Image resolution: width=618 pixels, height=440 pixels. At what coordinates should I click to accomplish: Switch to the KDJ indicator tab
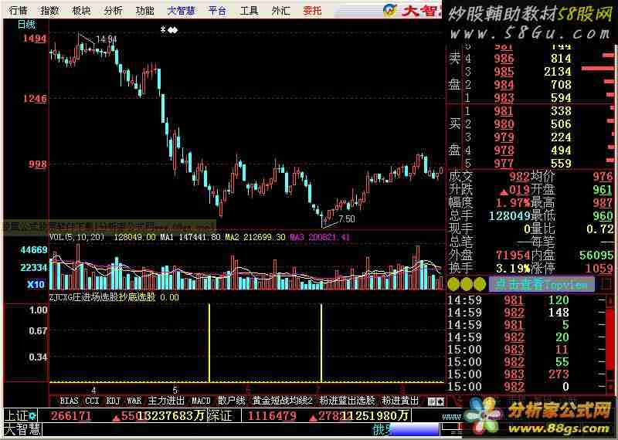(x=113, y=401)
